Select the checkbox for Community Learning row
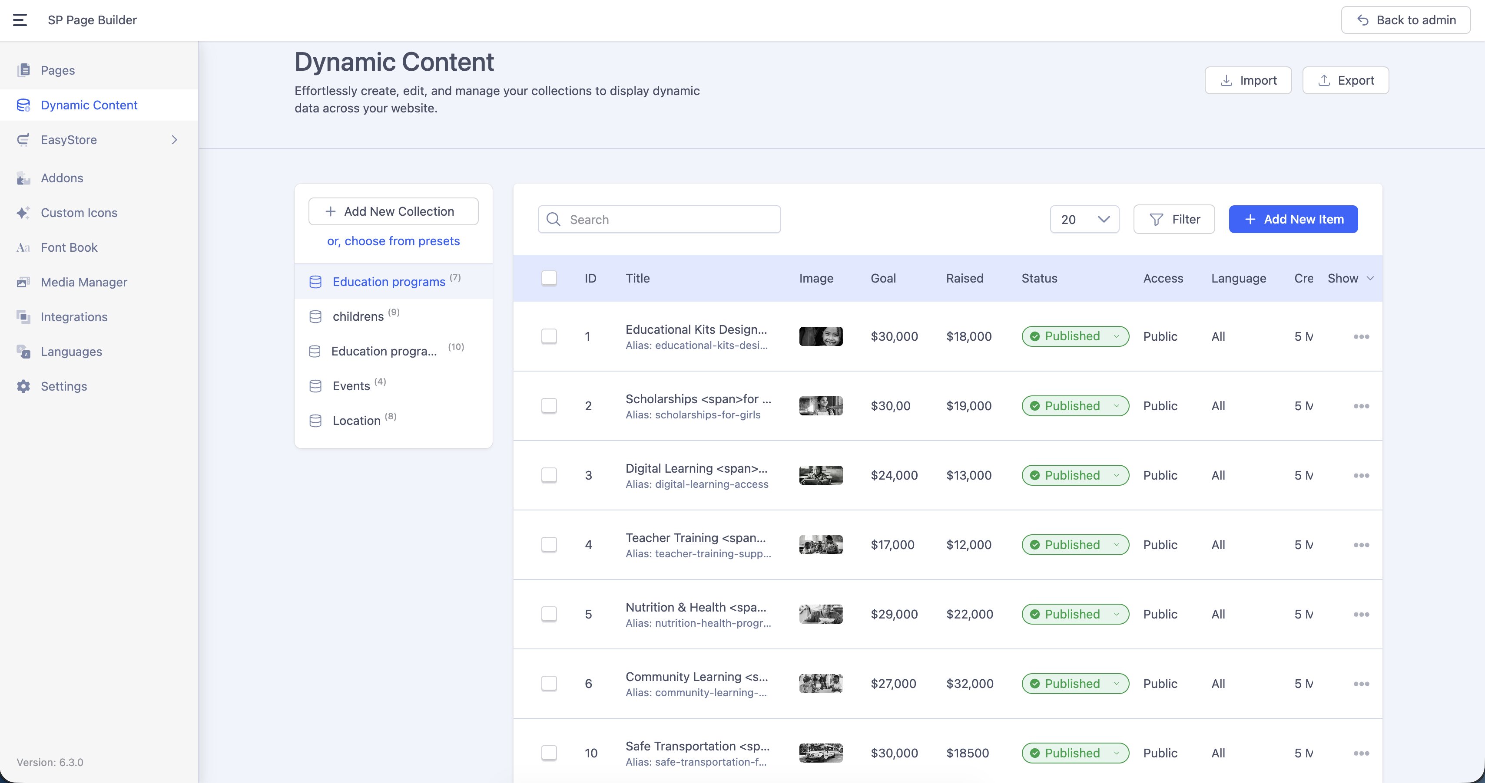 pos(549,684)
